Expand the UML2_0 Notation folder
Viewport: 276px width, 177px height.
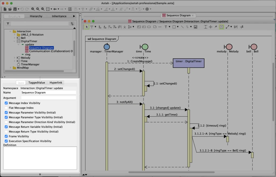15,35
